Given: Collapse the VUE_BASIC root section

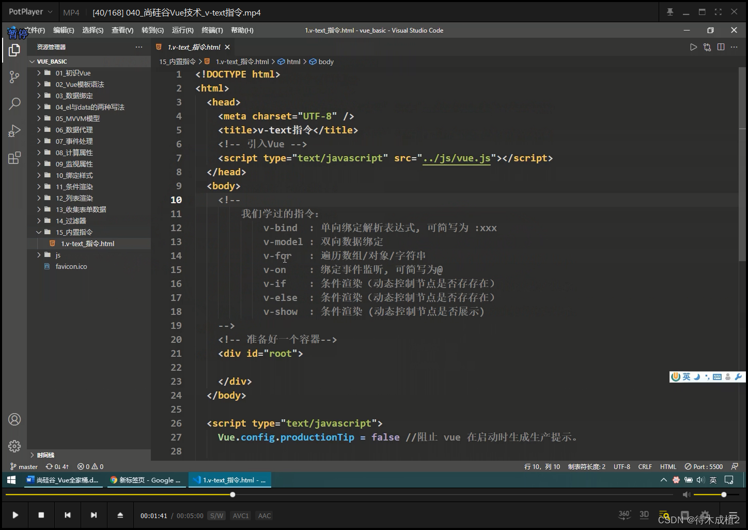Looking at the screenshot, I should point(89,61).
